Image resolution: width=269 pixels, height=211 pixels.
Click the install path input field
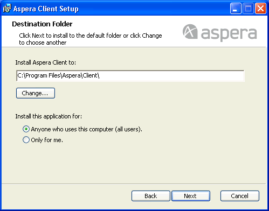coord(130,76)
